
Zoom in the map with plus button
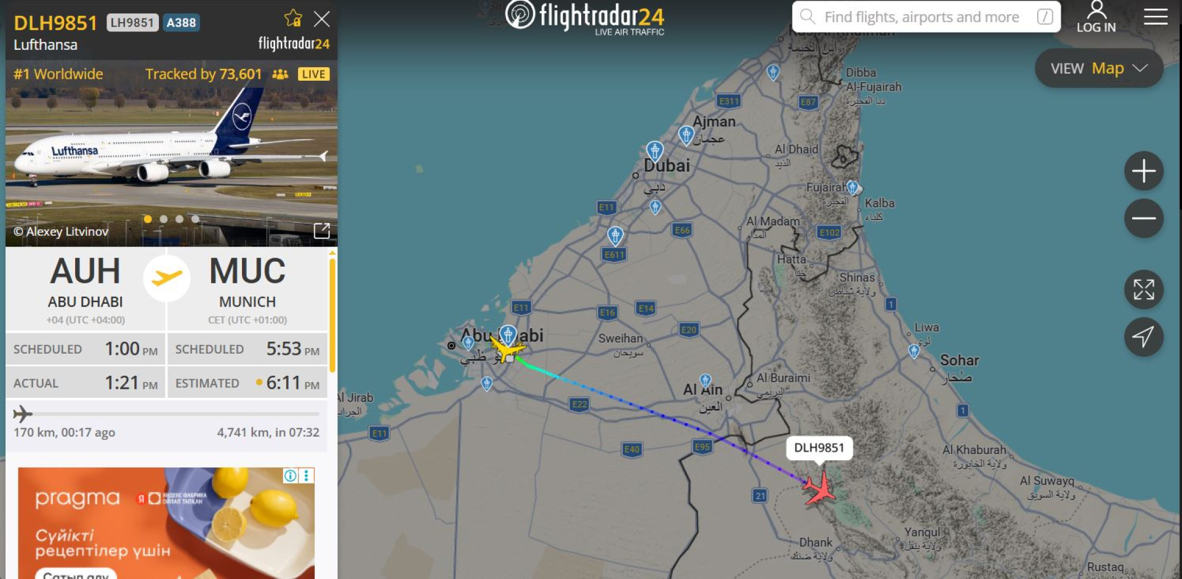(1143, 171)
